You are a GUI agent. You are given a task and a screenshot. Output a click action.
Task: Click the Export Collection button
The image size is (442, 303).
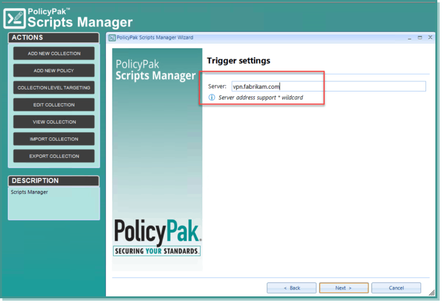pos(54,156)
